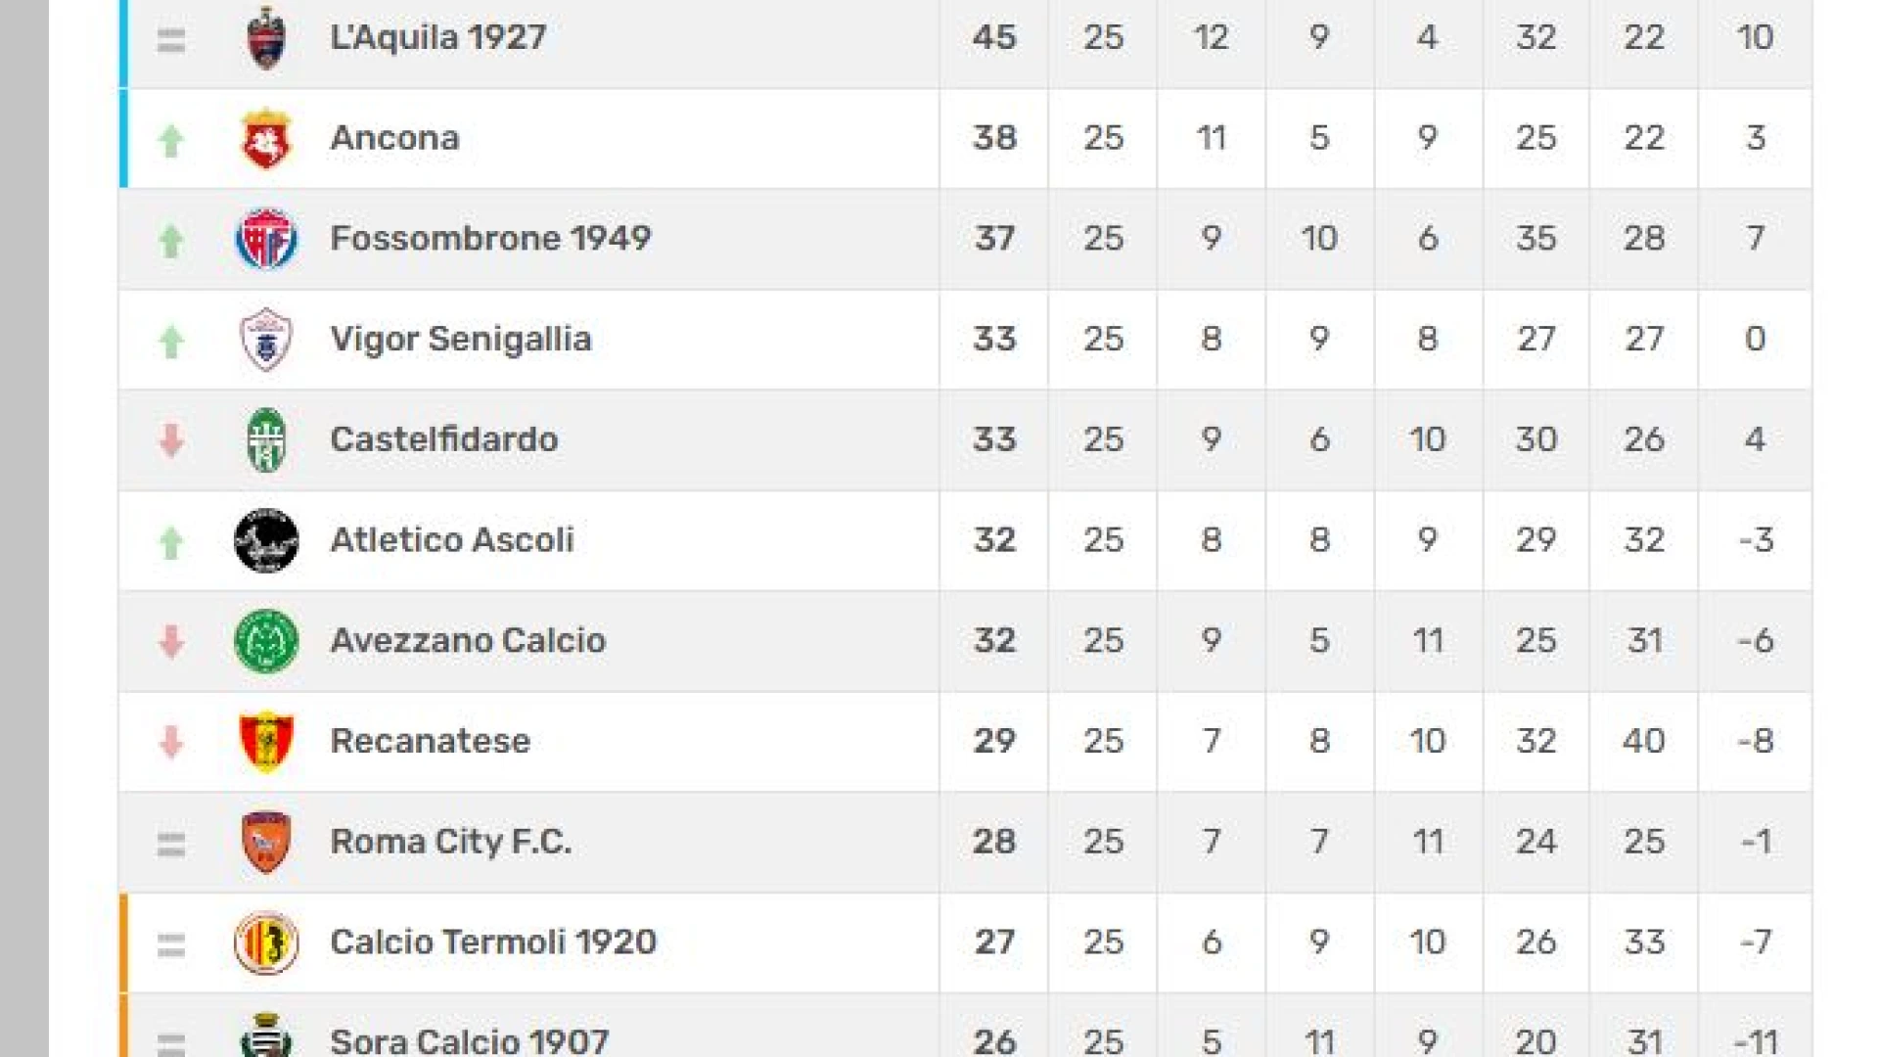The width and height of the screenshot is (1879, 1057).
Task: Open the black Atletico Ascoli logo
Action: coord(266,540)
